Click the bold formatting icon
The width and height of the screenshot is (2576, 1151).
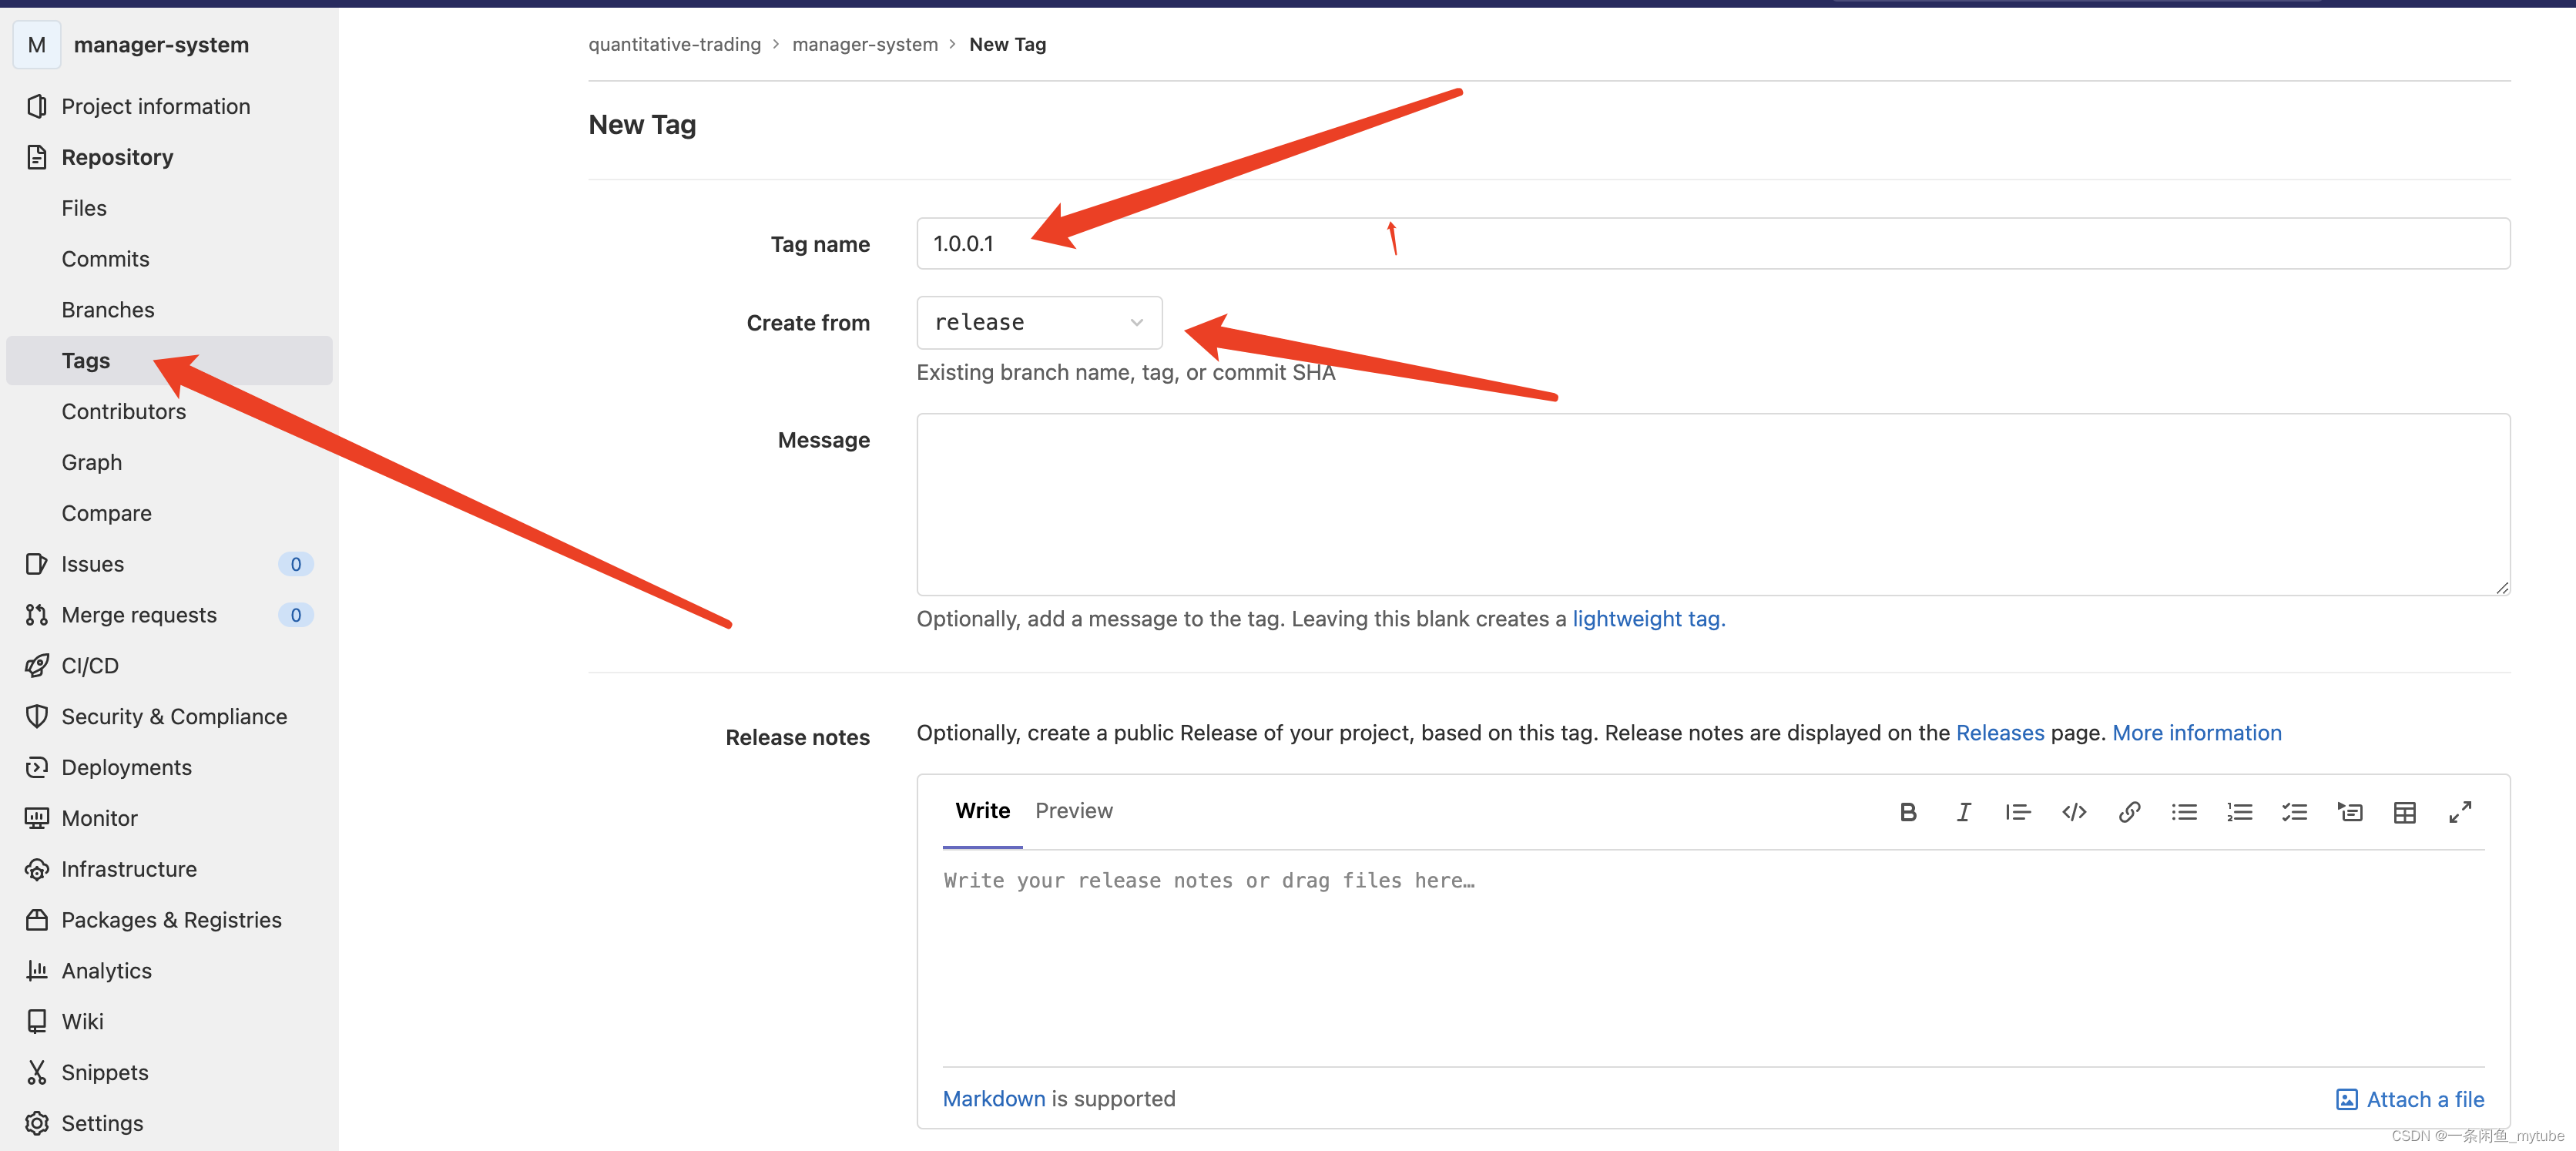tap(1907, 812)
